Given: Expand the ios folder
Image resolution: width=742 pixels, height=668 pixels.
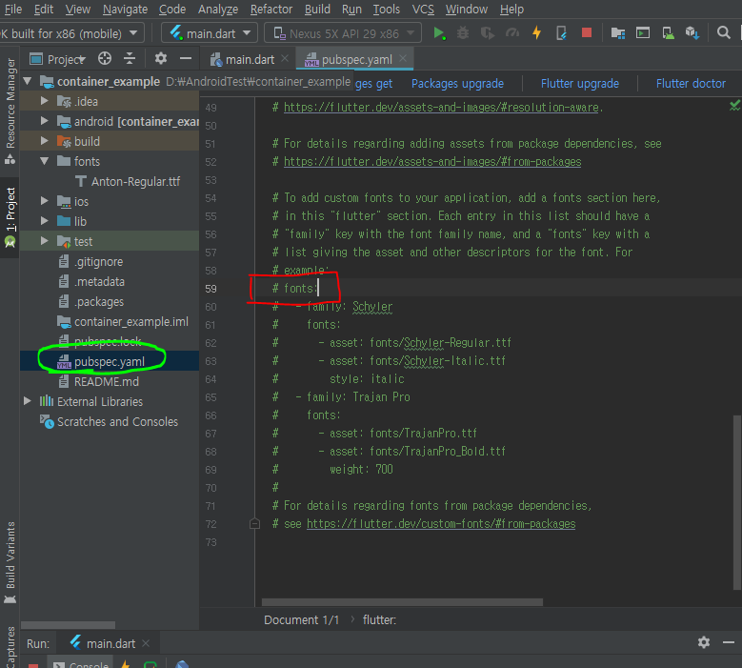Looking at the screenshot, I should tap(45, 201).
